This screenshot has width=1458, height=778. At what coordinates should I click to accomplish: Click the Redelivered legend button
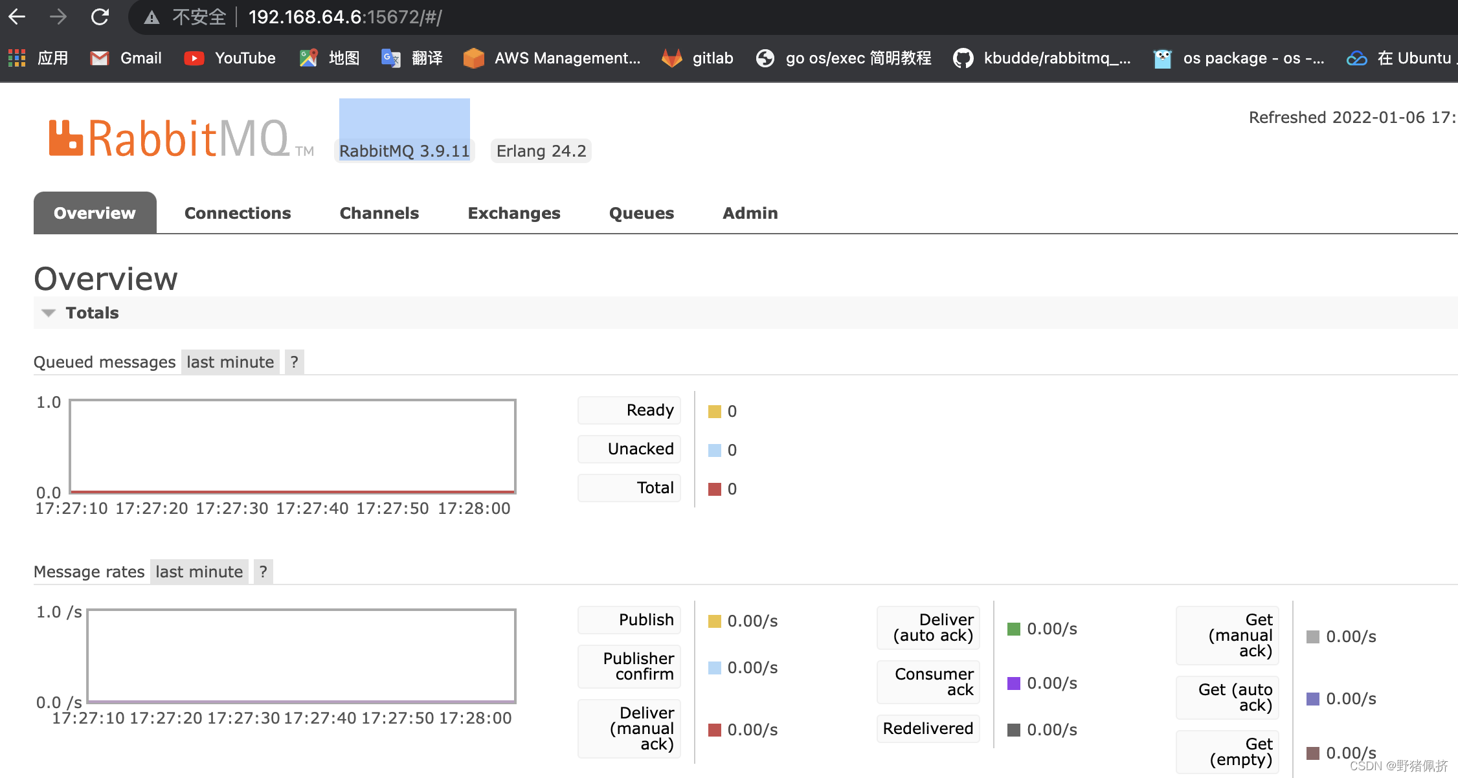pos(928,728)
